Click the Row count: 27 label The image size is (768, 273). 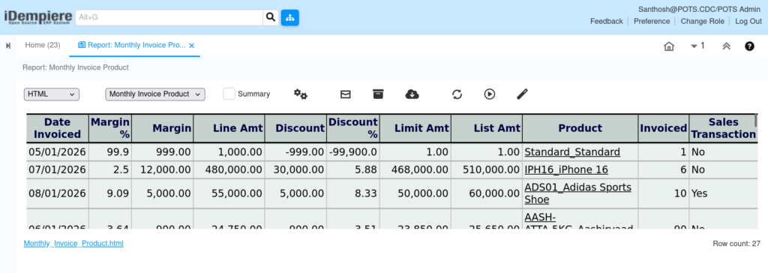tap(737, 243)
